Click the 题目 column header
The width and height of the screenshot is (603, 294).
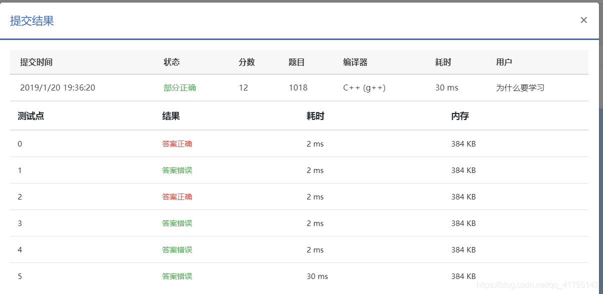click(x=296, y=62)
